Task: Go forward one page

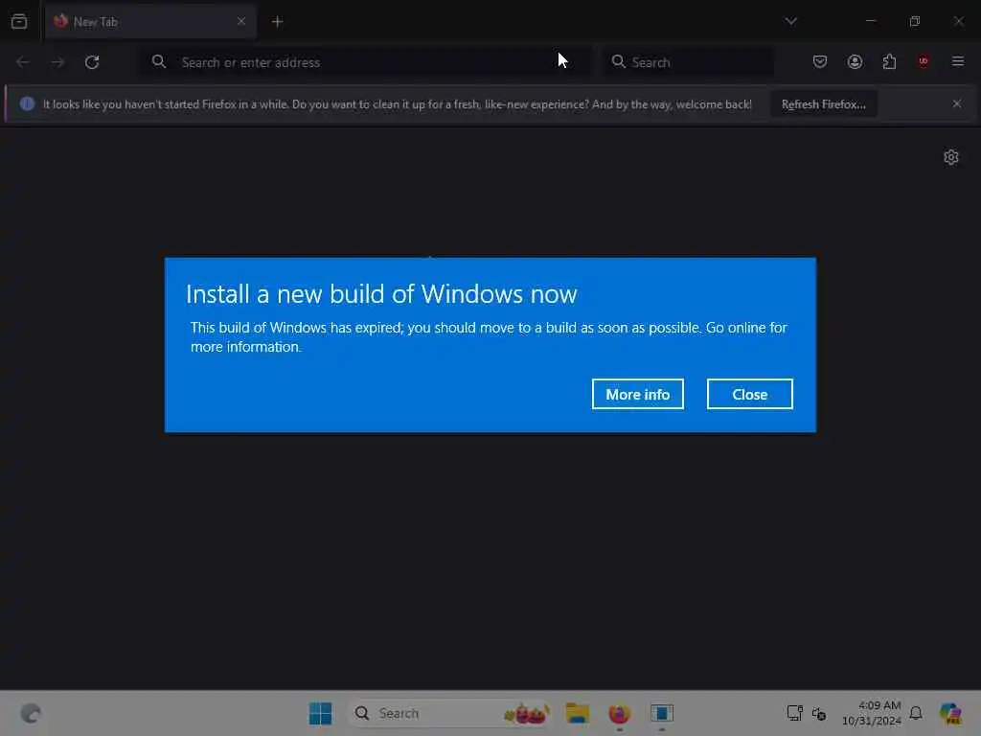Action: pos(57,62)
